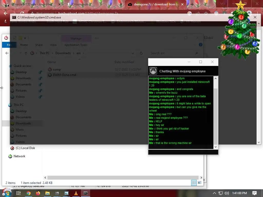
Task: Switch to Minecraft 1.20.exe AnonFiles tab
Action: [32, 4]
